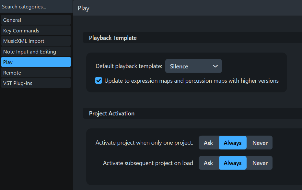Click the Playback Template section header
The height and width of the screenshot is (190, 302).
113,38
